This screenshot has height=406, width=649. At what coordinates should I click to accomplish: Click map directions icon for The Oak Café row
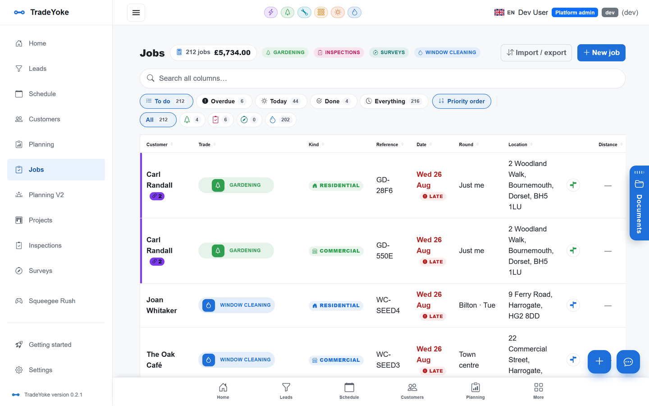pos(573,360)
